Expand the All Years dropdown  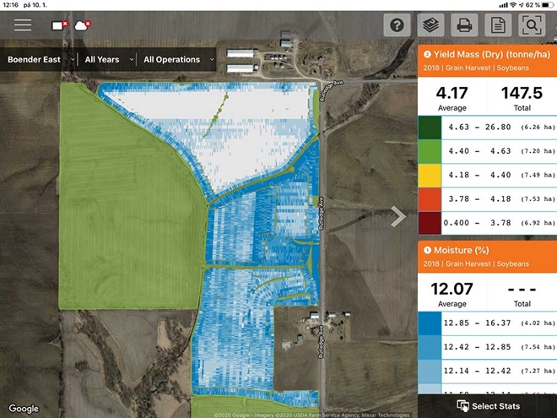[107, 60]
